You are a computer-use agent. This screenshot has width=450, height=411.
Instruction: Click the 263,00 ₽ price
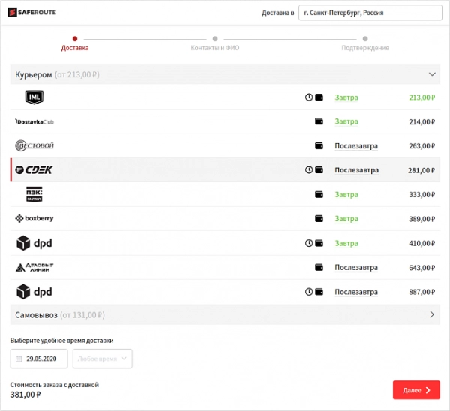(x=421, y=146)
